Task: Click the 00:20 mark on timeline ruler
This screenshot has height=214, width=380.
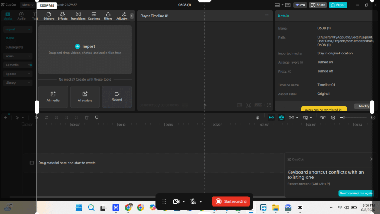Action: point(216,125)
